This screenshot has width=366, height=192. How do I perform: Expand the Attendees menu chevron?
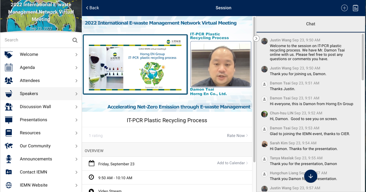coord(77,81)
